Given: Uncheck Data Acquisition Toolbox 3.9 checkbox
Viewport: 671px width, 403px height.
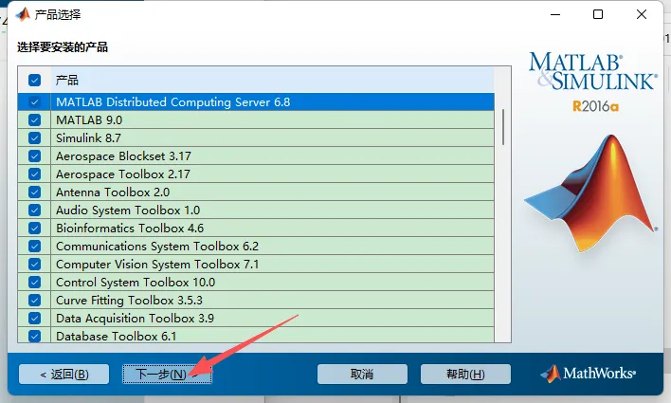Looking at the screenshot, I should pos(35,319).
